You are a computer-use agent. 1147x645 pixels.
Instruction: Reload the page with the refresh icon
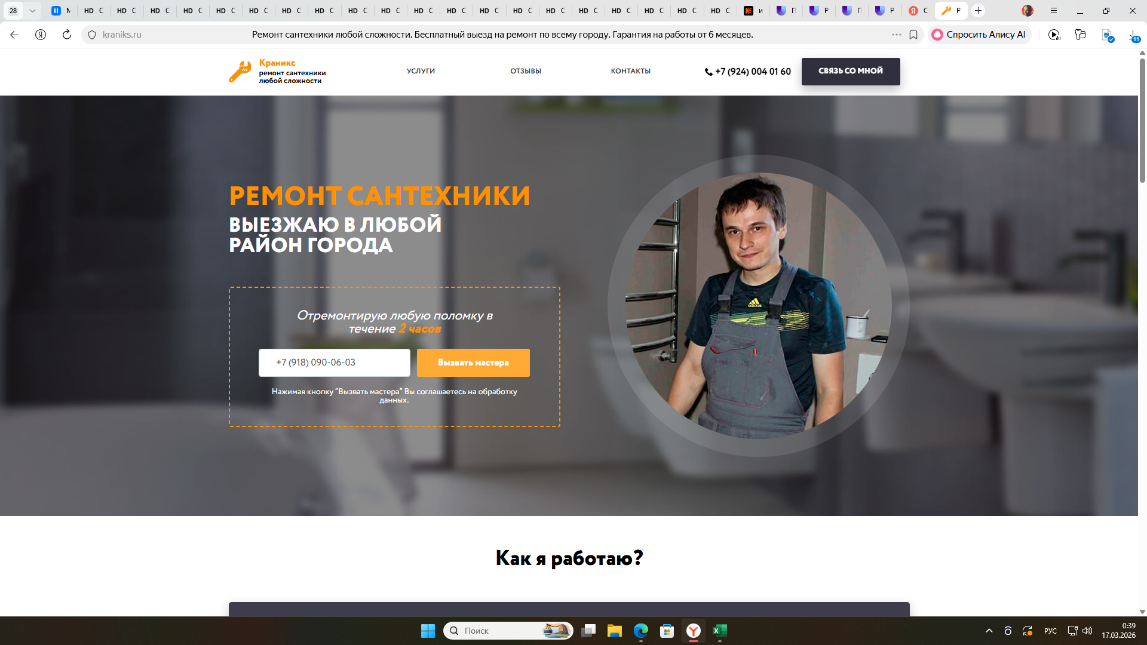tap(67, 35)
